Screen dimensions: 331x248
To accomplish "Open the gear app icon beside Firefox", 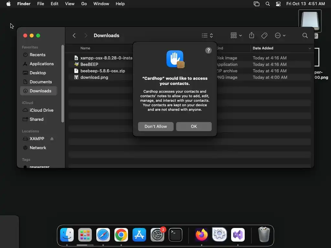I will coord(219,234).
